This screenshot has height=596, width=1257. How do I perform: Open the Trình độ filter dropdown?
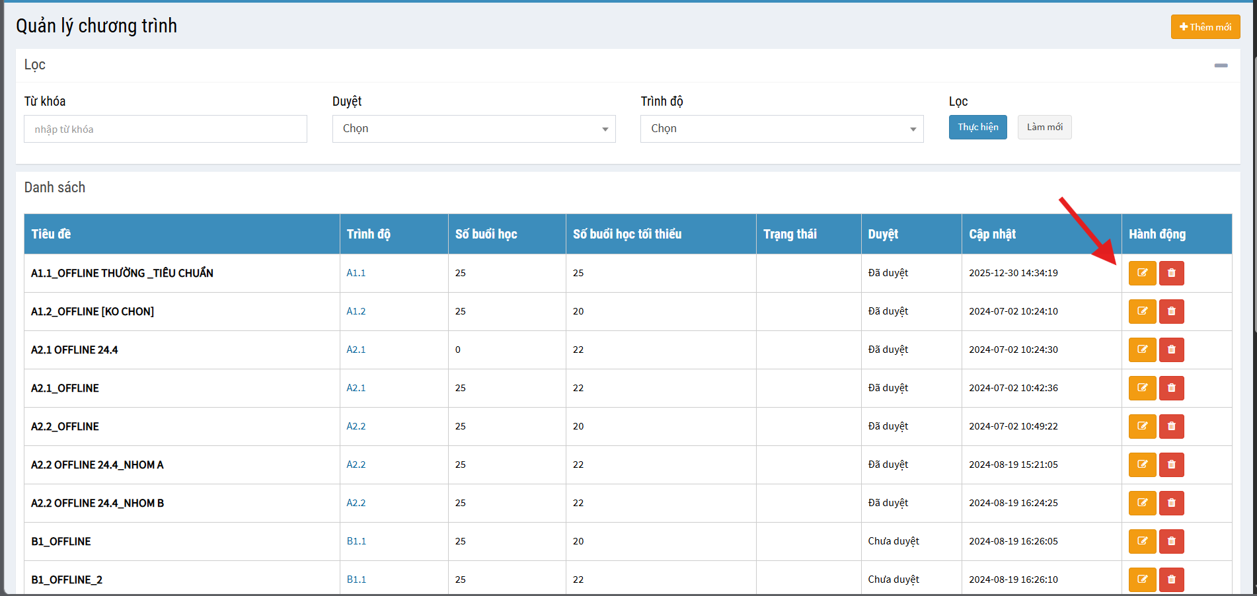(x=781, y=129)
